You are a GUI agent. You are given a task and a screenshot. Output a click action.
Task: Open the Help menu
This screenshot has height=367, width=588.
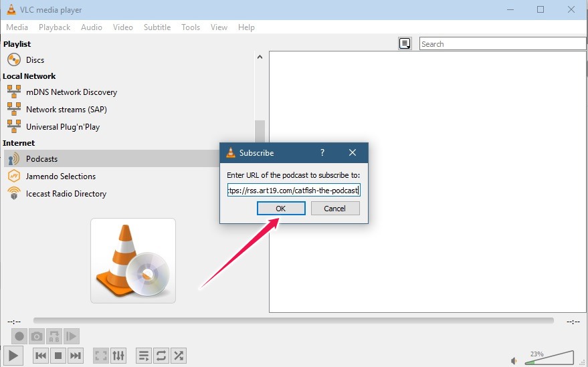[x=246, y=27]
